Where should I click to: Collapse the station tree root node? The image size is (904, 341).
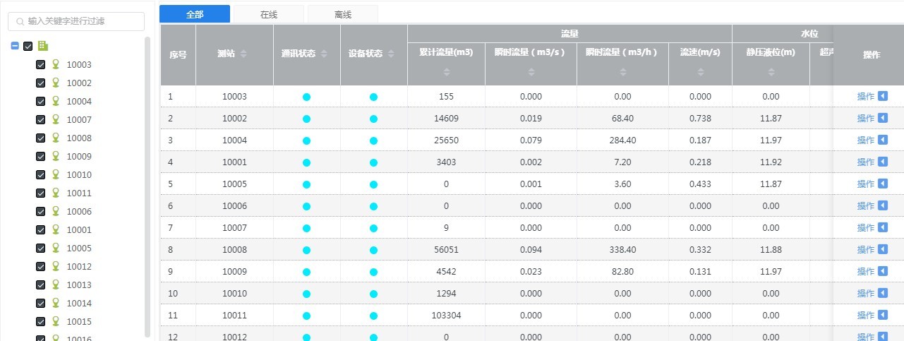[x=15, y=47]
